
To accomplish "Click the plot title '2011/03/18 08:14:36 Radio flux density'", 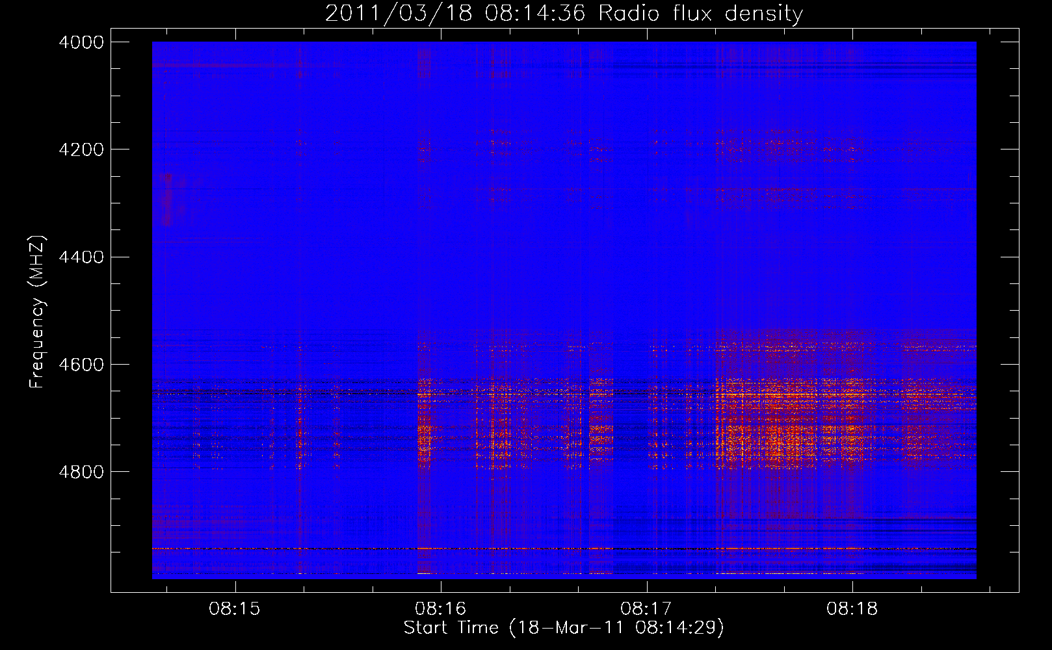I will pyautogui.click(x=564, y=14).
